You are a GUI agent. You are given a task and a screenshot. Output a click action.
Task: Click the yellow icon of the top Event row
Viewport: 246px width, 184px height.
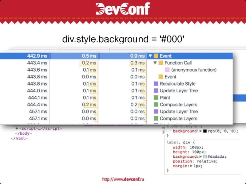pyautogui.click(x=156, y=56)
